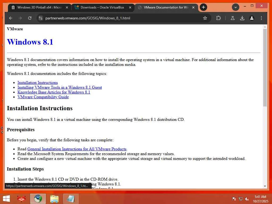Open the Windows Start button
Image resolution: width=272 pixels, height=204 pixels.
[6, 199]
